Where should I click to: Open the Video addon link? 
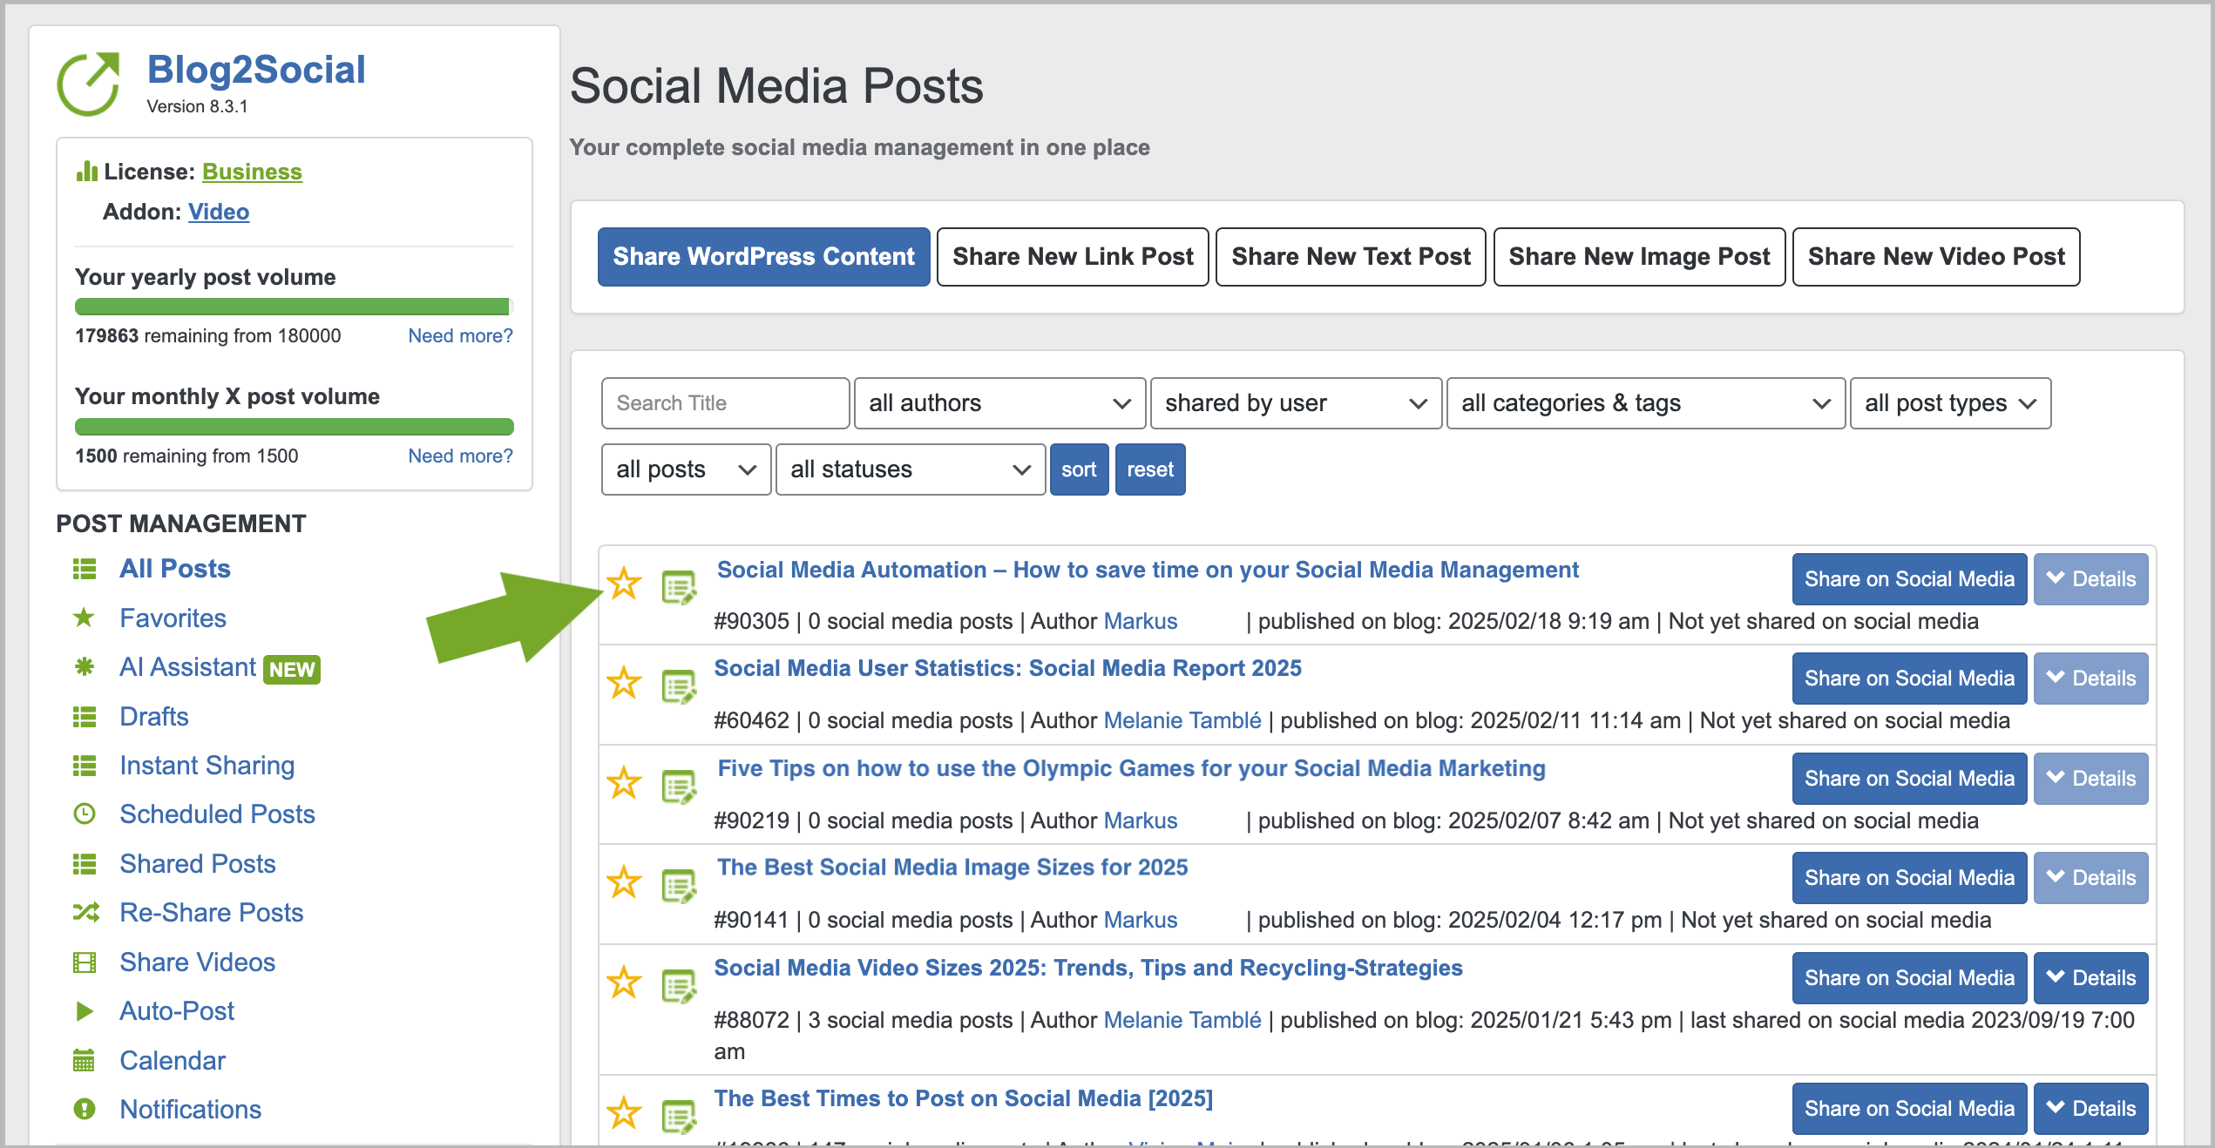point(219,212)
